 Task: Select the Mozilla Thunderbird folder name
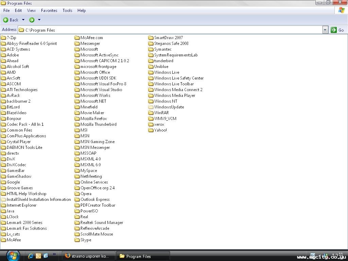[98, 124]
